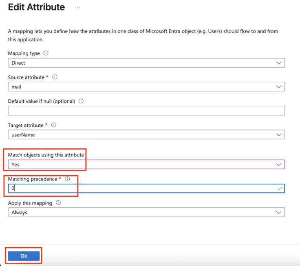Open the ellipsis menu beside Edit Attribute

78,7
